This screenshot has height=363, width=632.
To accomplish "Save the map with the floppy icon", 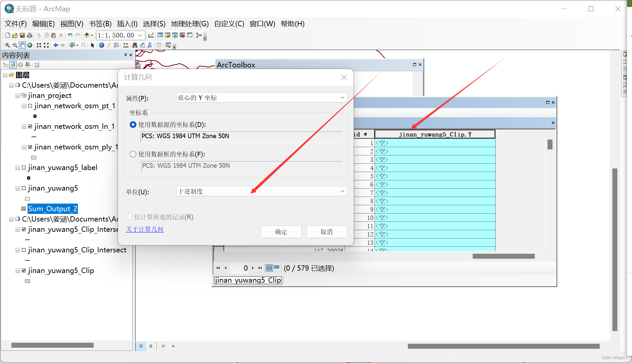I will (x=22, y=35).
